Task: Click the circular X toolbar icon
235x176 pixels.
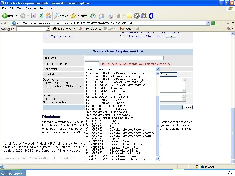Action: click(x=137, y=16)
